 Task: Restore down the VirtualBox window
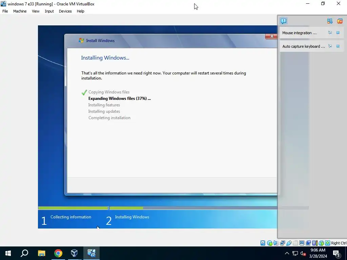tap(323, 3)
